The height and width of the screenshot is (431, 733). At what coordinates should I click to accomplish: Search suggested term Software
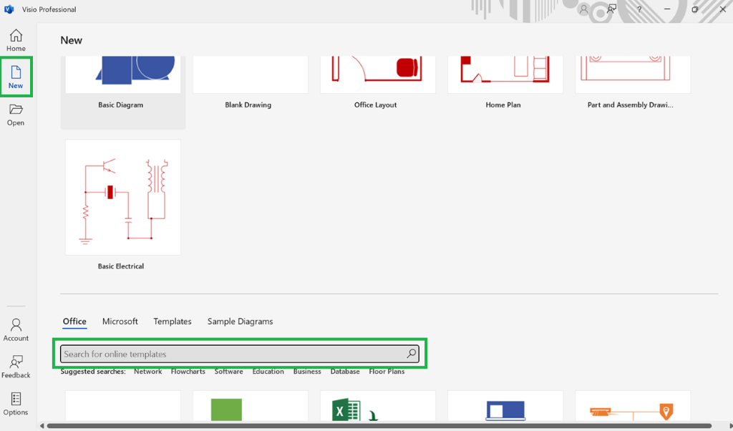[x=228, y=372]
